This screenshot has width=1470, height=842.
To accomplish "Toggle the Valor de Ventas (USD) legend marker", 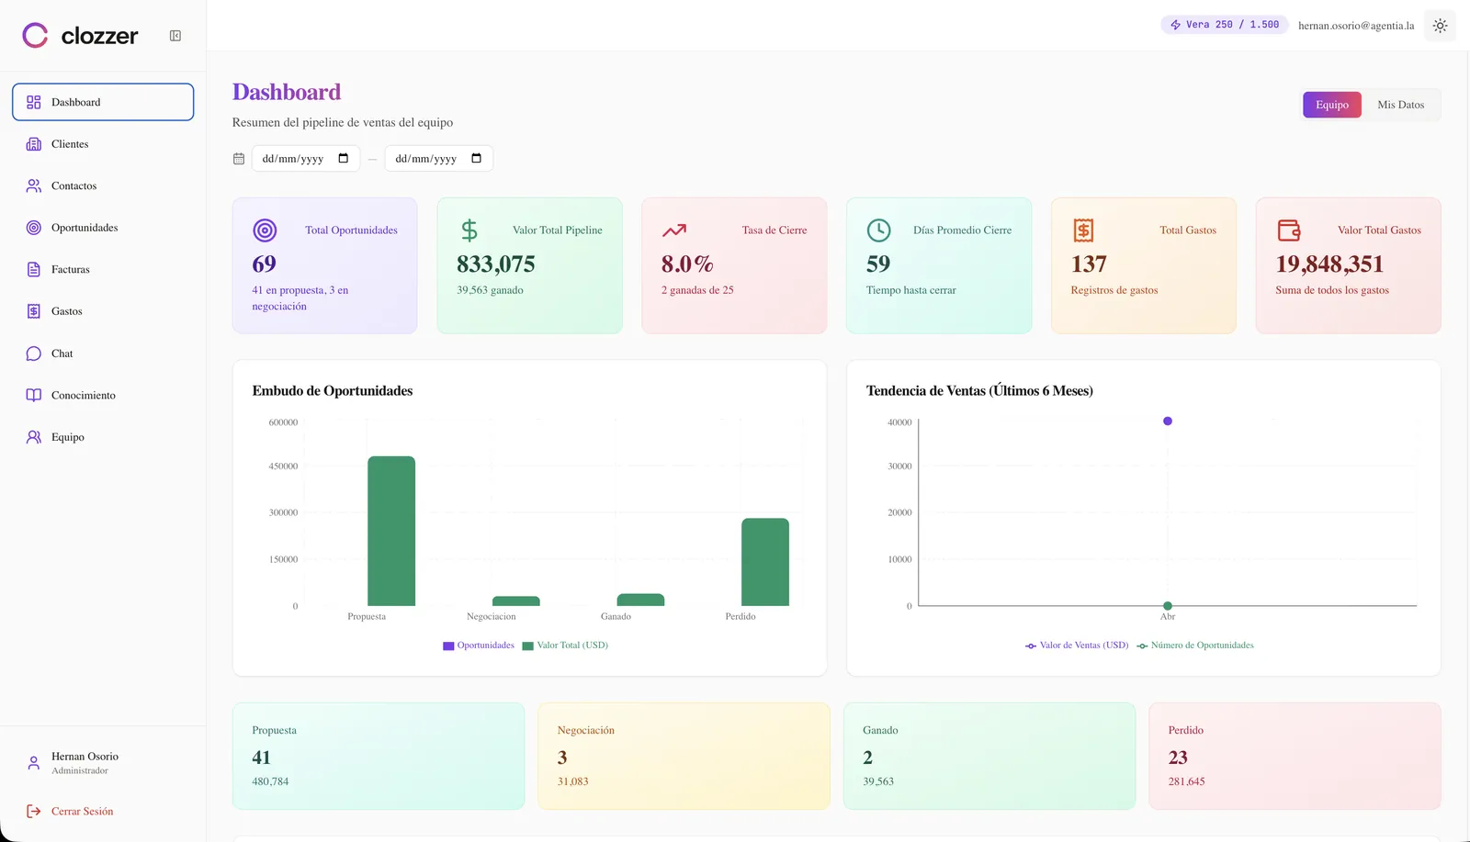I will click(x=1031, y=646).
